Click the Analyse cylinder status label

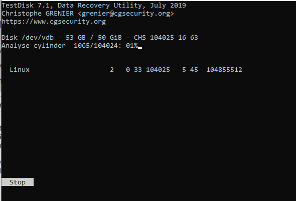(x=34, y=46)
